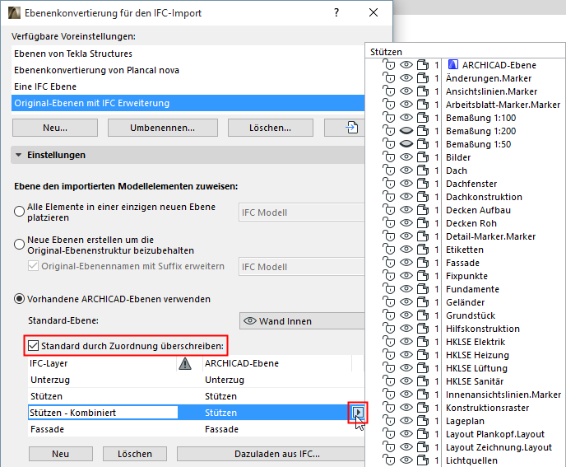Image resolution: width=566 pixels, height=467 pixels.
Task: Choose Innenansichtslinien.Marker from layer list
Action: point(503,395)
